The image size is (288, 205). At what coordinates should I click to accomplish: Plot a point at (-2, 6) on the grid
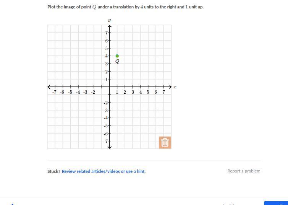point(94,40)
